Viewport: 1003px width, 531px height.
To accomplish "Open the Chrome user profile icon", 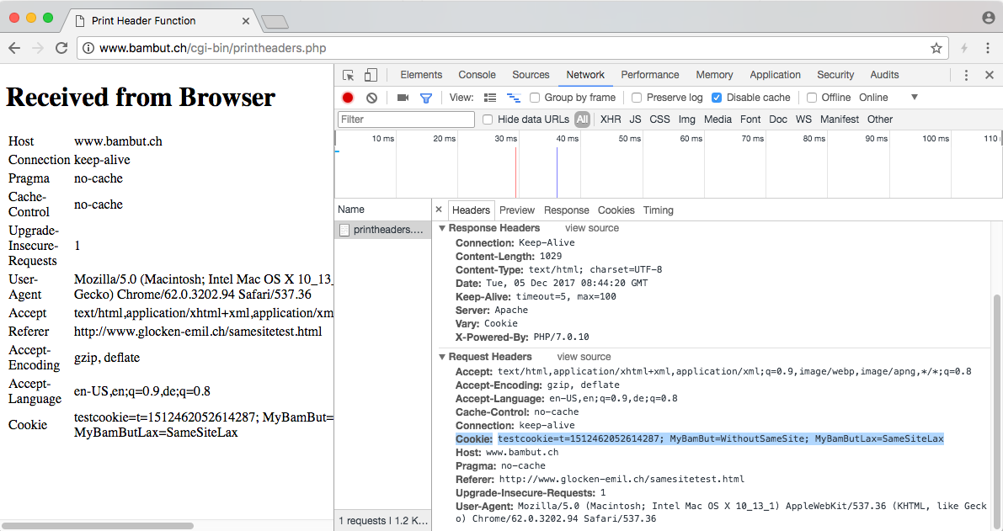I will pos(989,18).
